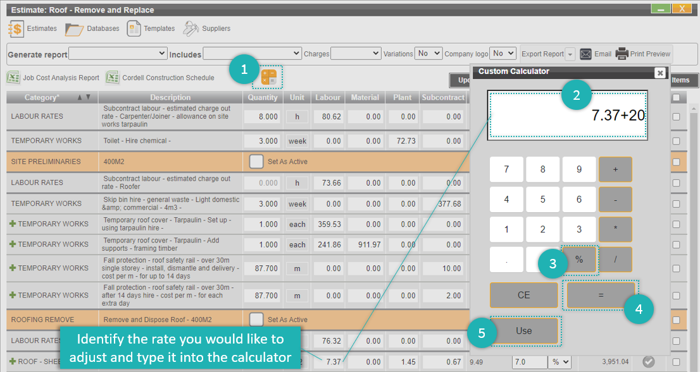This screenshot has width=700, height=372.
Task: Click the calculator 9 key
Action: click(579, 169)
